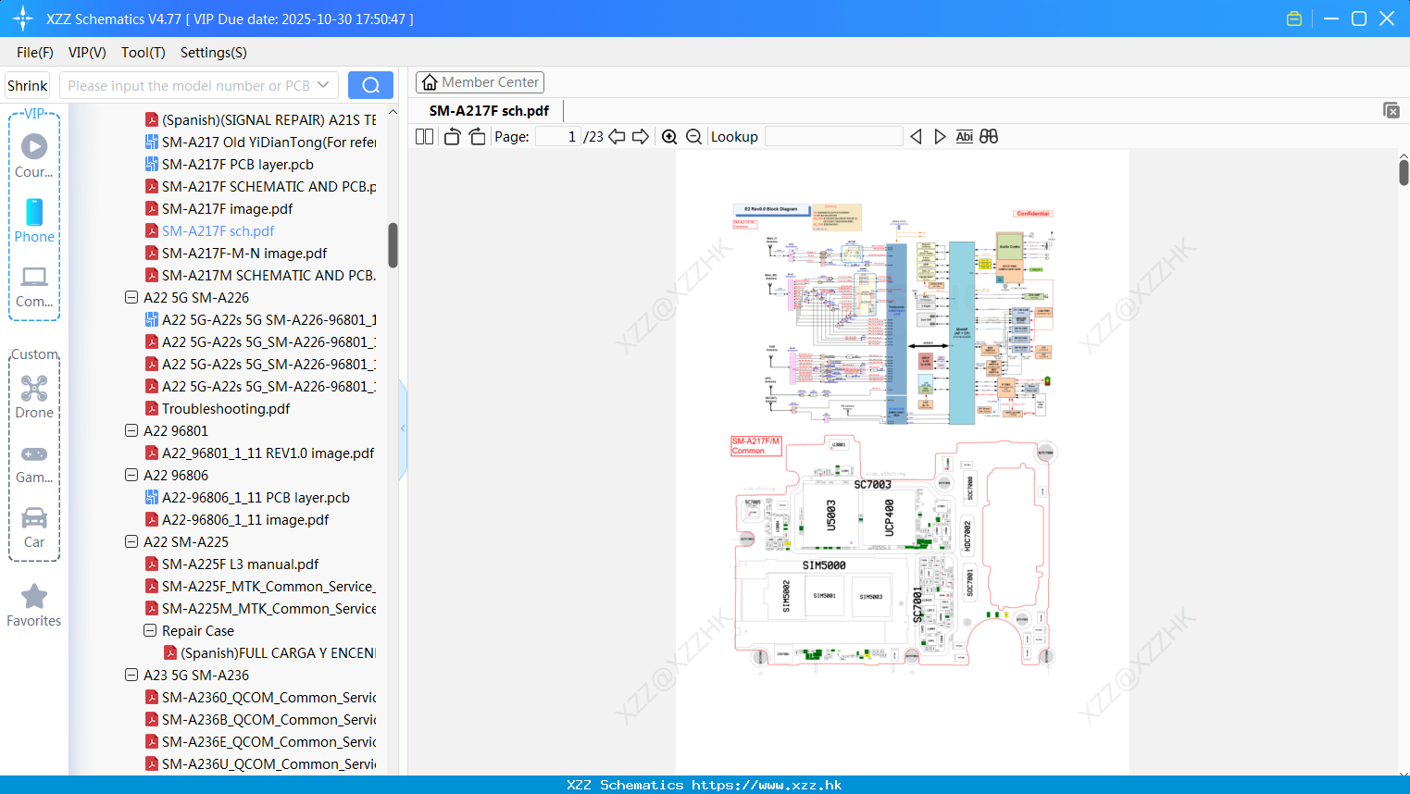Rotate page clockwise
This screenshot has height=794, width=1410.
478,136
